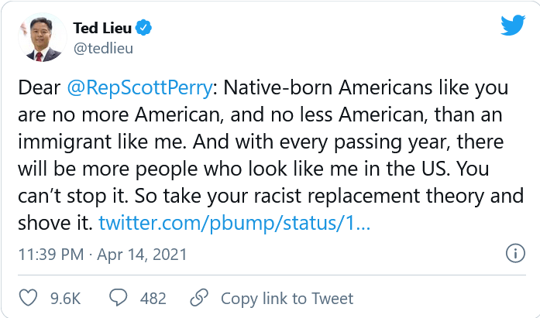
Task: Click the chain link copy icon
Action: click(x=199, y=298)
